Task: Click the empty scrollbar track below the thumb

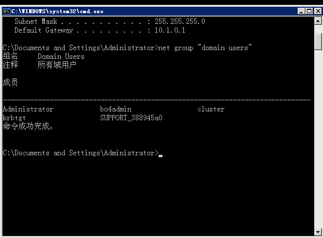Action: (x=318, y=139)
